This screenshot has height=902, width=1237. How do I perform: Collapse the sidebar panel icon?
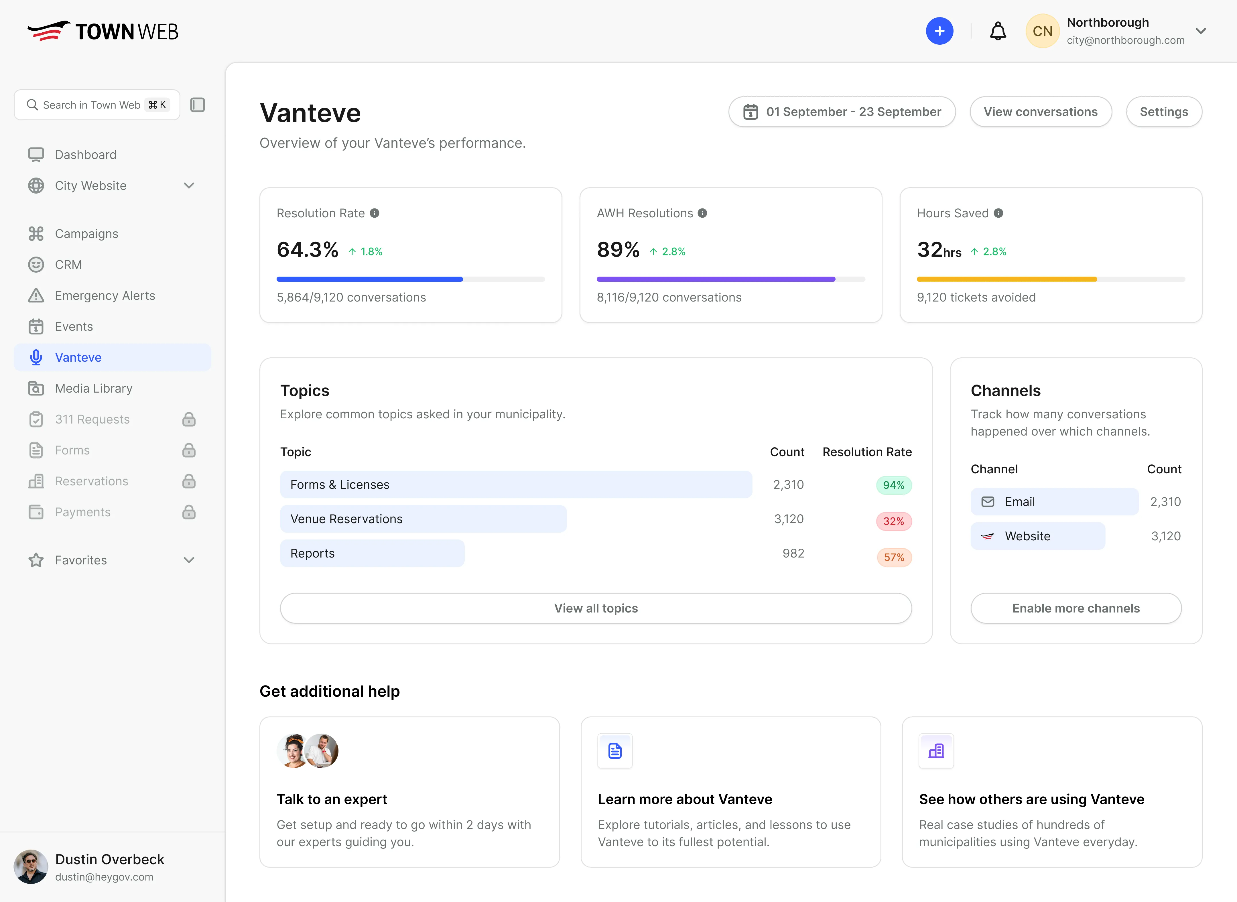point(198,105)
